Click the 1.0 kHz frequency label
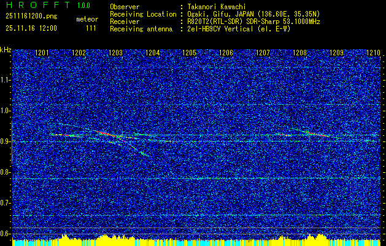This screenshot has height=246, width=386. click(x=5, y=111)
